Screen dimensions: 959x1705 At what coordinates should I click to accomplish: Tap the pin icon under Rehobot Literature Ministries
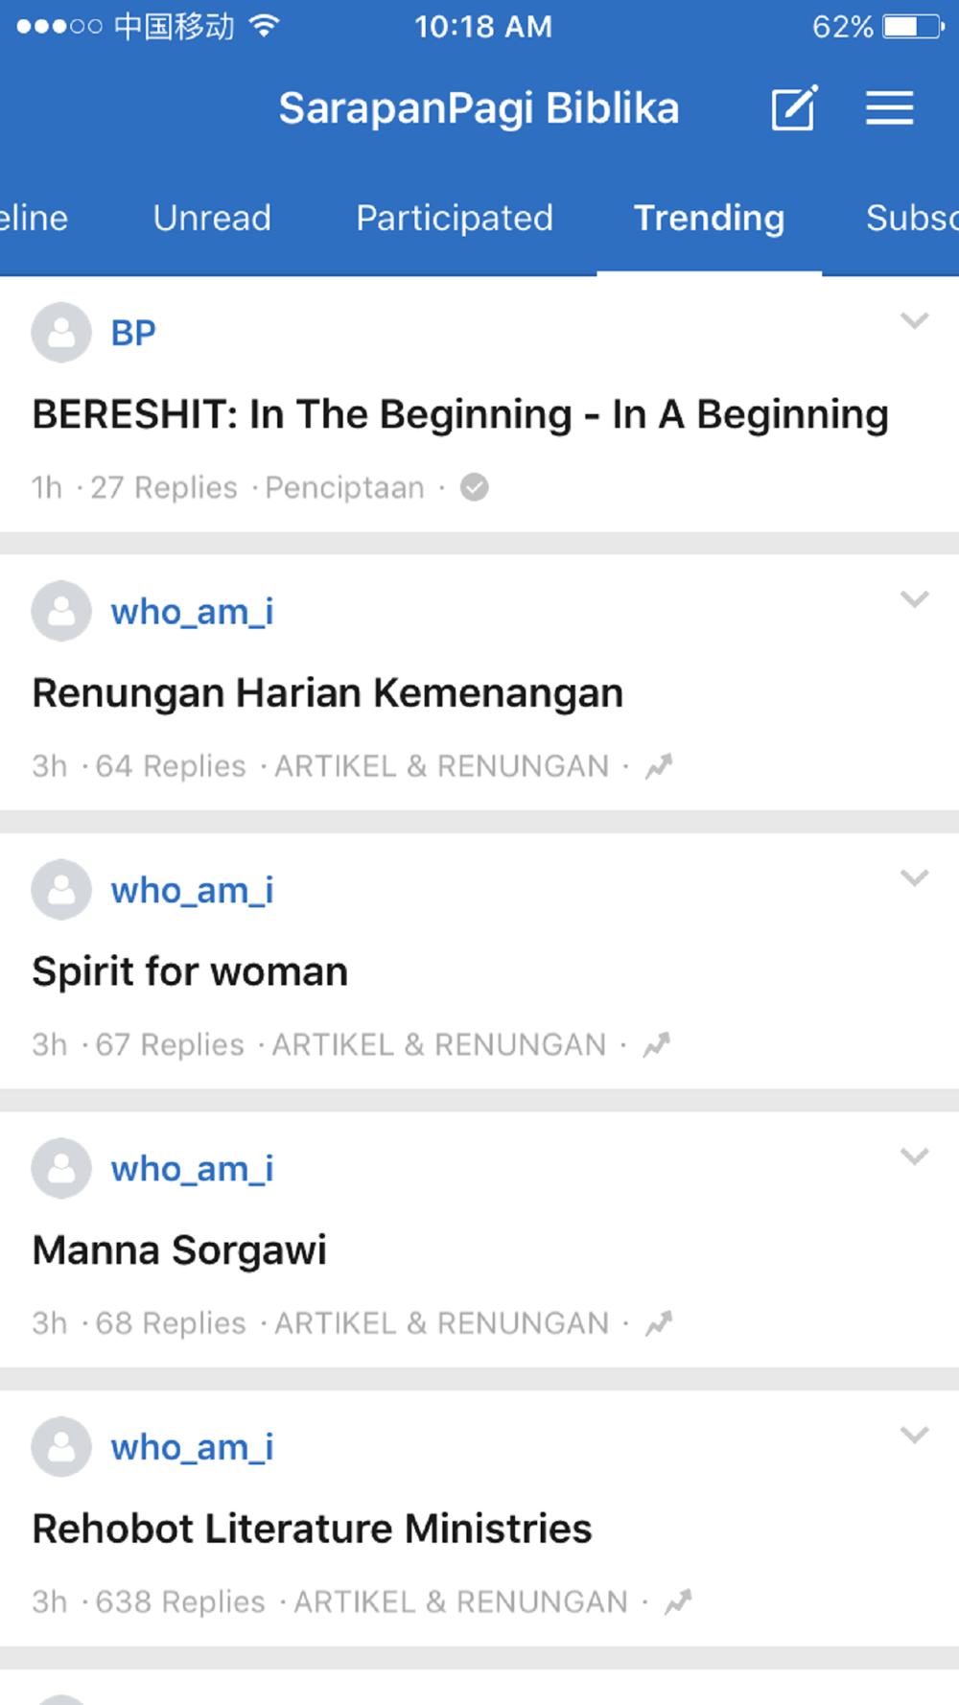[678, 1601]
